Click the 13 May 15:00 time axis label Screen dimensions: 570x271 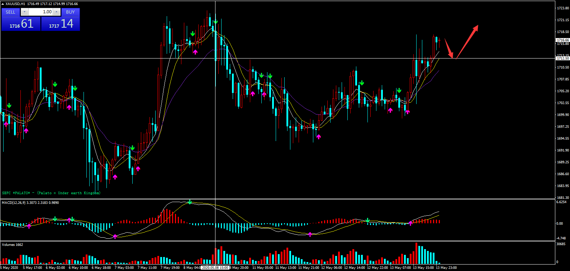(423, 268)
